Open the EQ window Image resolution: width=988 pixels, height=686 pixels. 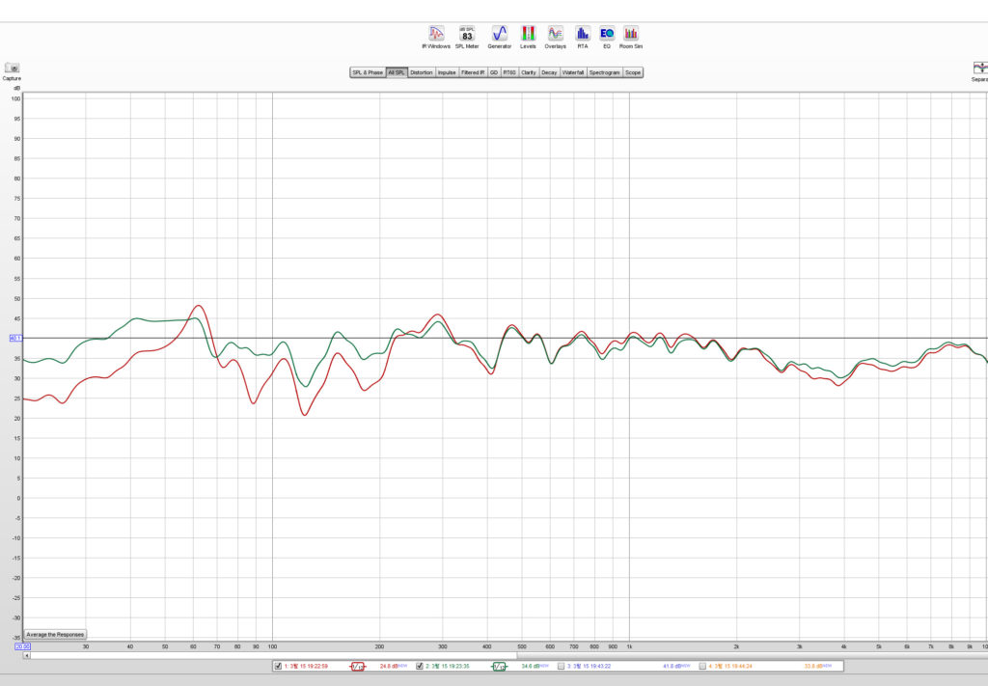tap(607, 35)
